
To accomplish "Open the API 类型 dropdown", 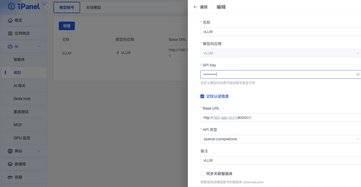I will [x=281, y=139].
